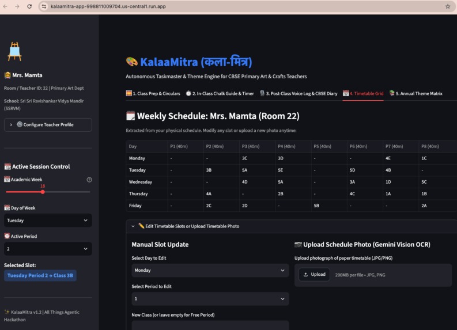This screenshot has height=330, width=457.
Task: Click the 4A cell in Thursday row
Action: (221, 194)
